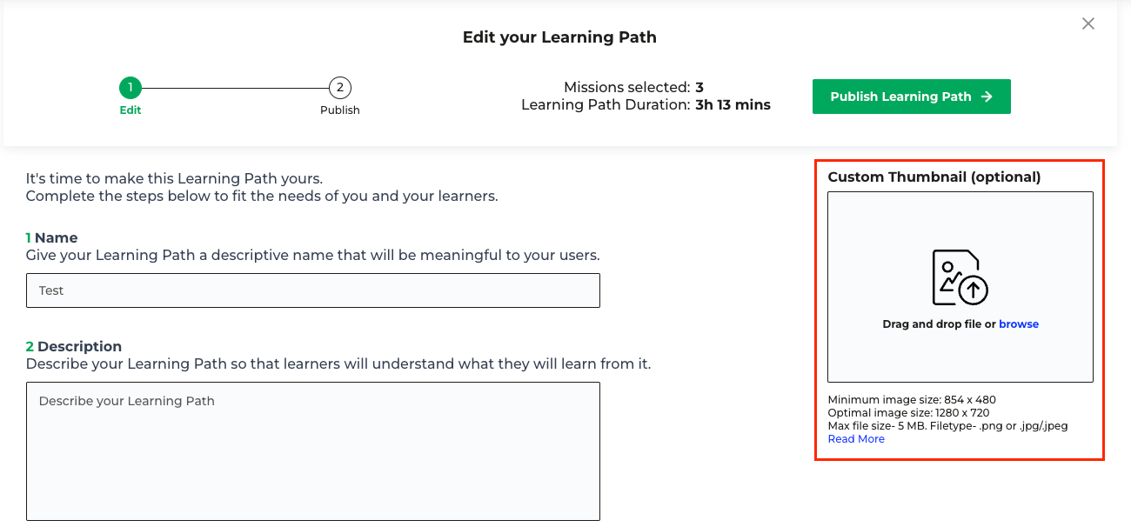This screenshot has height=527, width=1131.
Task: Click the Custom Thumbnail (optional) heading
Action: click(934, 177)
